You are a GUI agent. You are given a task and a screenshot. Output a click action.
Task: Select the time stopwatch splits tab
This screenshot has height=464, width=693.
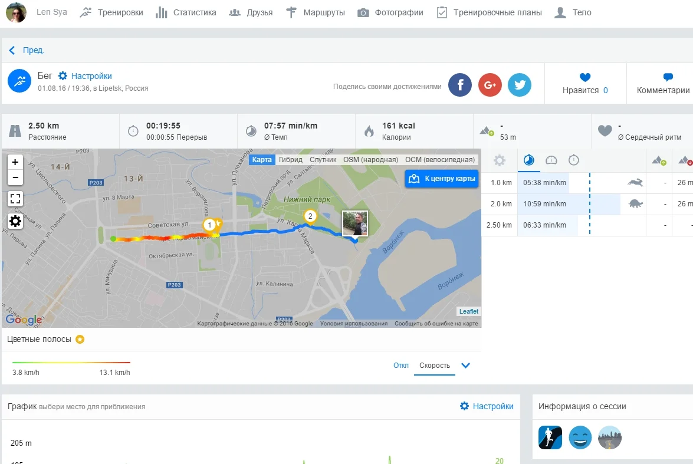pos(574,160)
